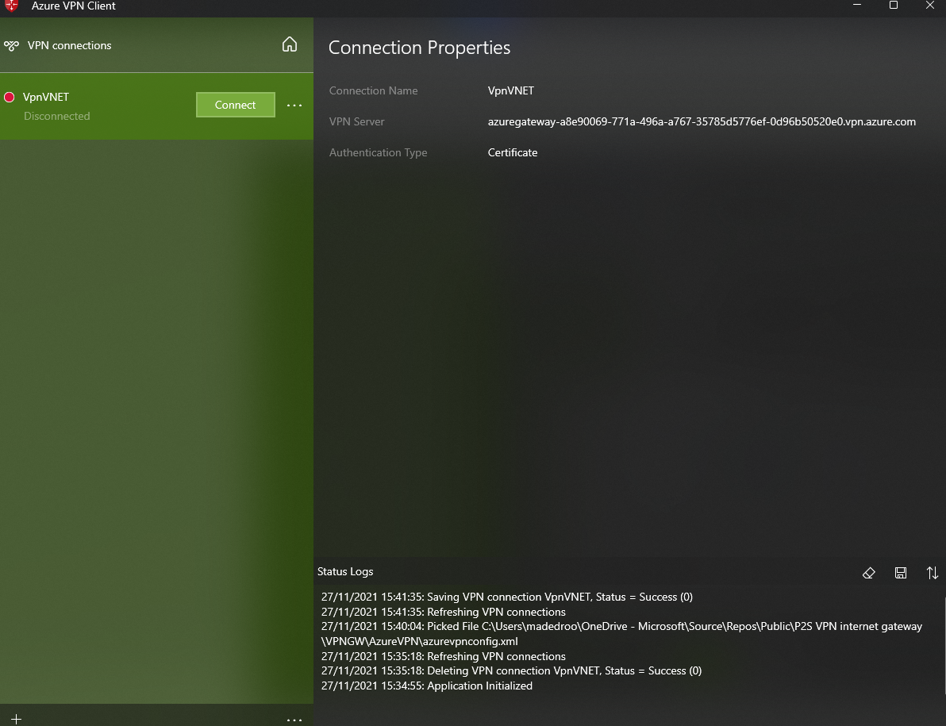Open the Home page icon

point(290,44)
